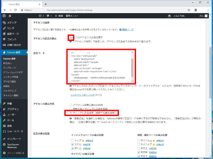This screenshot has width=213, height=159.
Task: Open the プラグイン sidebar menu
Action: (13, 109)
